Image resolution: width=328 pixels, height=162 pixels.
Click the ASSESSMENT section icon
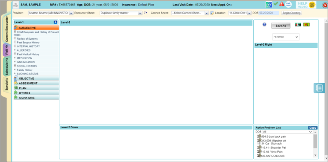click(16, 83)
